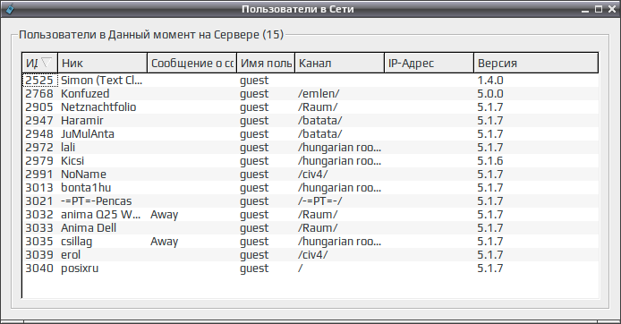The image size is (621, 324).
Task: Select user erol
Action: click(71, 255)
